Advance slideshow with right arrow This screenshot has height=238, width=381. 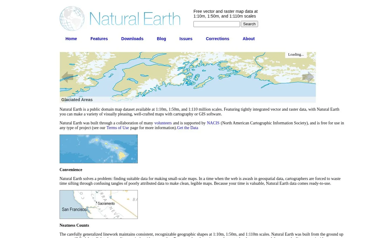308,77
